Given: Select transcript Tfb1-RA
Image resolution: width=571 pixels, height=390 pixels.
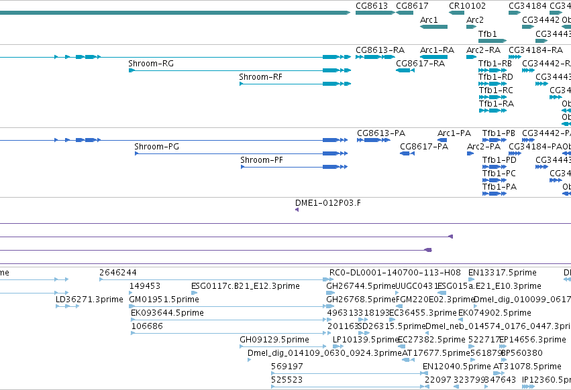Looking at the screenshot, I should [x=492, y=111].
